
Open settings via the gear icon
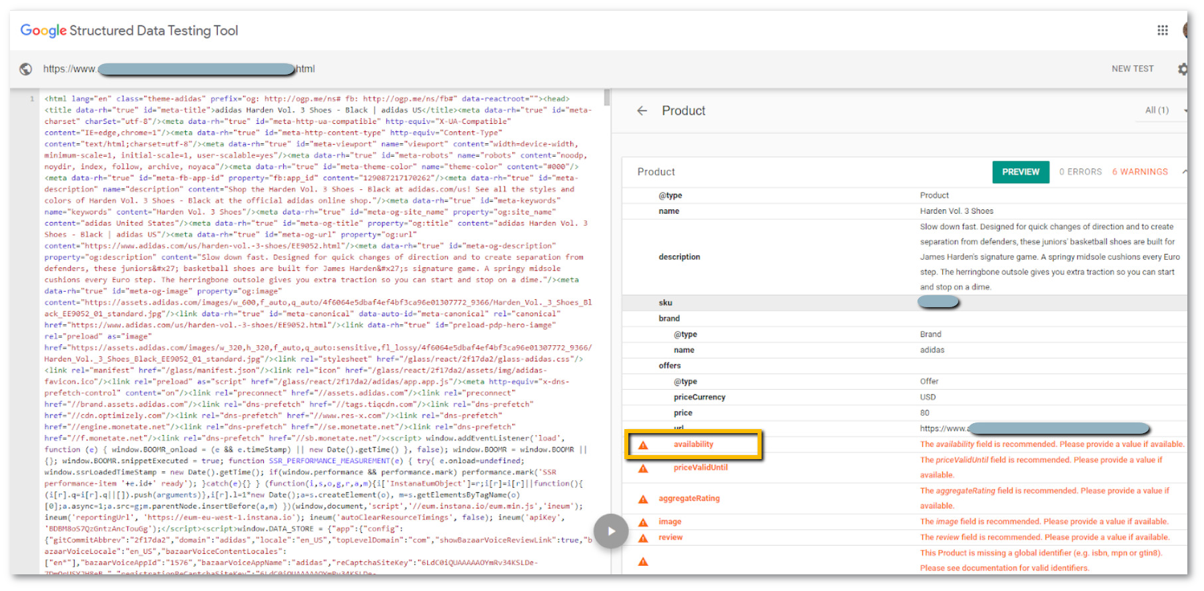tap(1182, 69)
